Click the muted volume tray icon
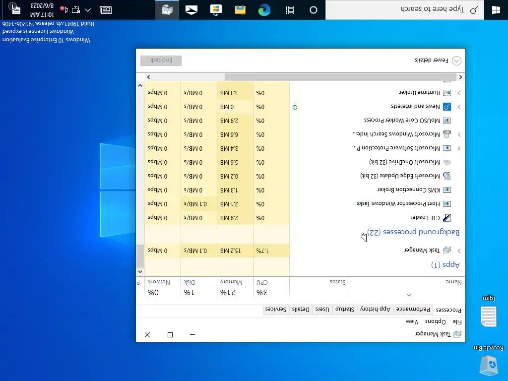 click(64, 10)
